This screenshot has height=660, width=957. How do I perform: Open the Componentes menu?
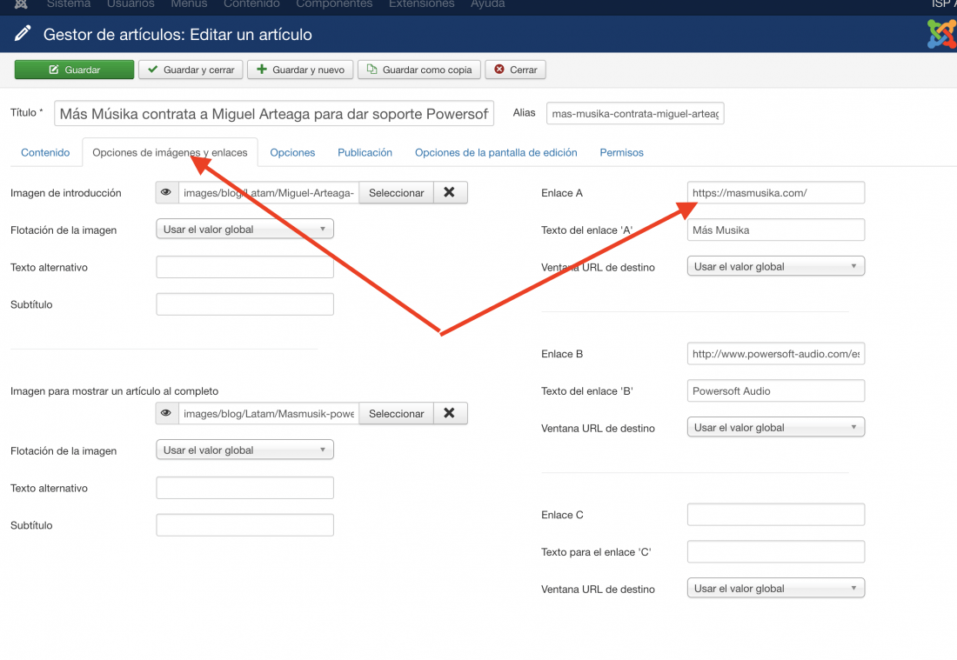tap(334, 3)
